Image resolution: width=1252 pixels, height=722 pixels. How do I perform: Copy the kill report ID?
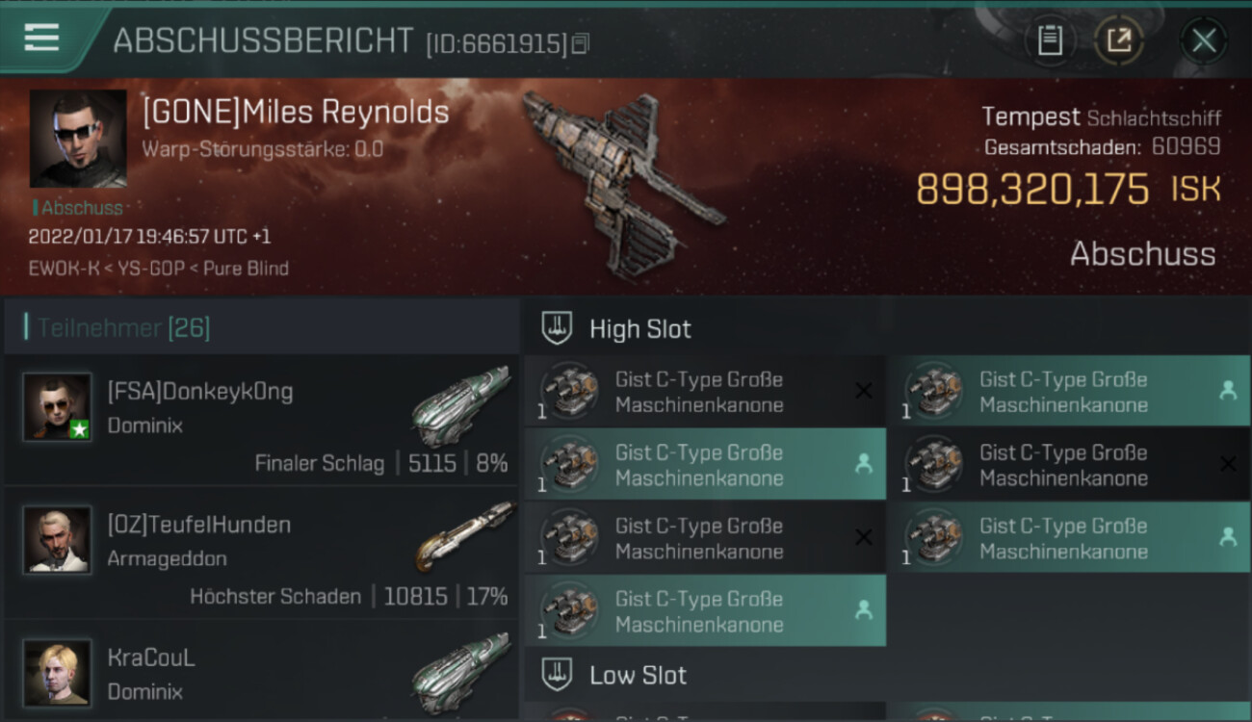point(580,43)
